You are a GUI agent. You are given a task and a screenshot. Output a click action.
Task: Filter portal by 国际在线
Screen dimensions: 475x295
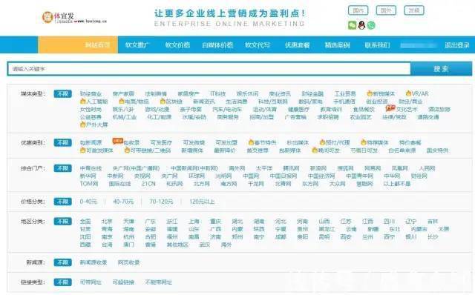(119, 184)
